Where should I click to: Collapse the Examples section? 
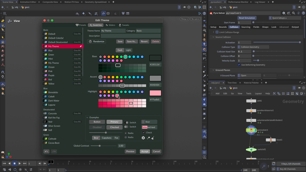pyautogui.click(x=87, y=117)
